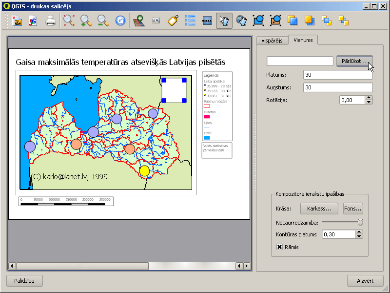Click the second left arrow near scrollbar end
The height and width of the screenshot is (293, 390).
coord(239,266)
